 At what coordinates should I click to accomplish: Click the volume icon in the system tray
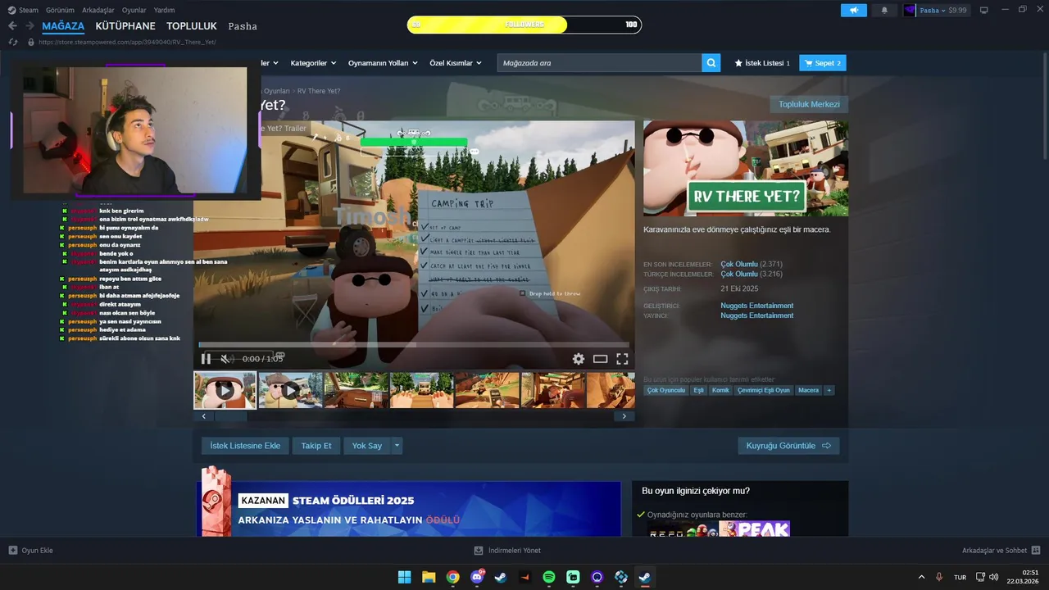coord(994,577)
